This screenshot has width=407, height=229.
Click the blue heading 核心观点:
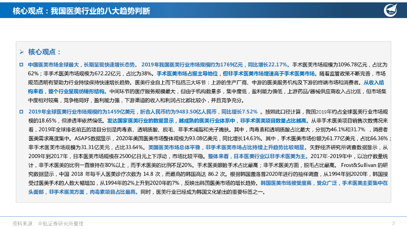pos(44,52)
